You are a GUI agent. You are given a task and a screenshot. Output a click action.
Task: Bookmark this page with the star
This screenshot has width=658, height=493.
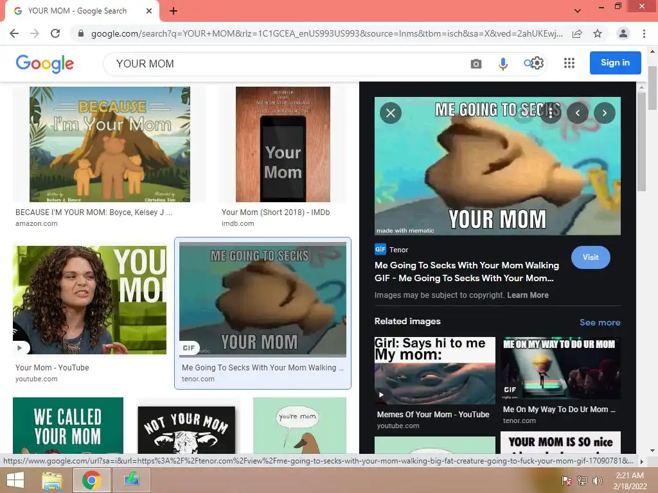[598, 33]
